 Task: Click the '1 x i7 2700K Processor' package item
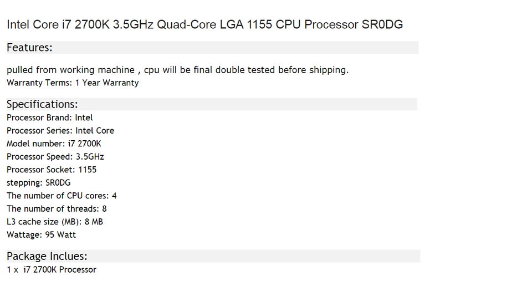tap(52, 269)
